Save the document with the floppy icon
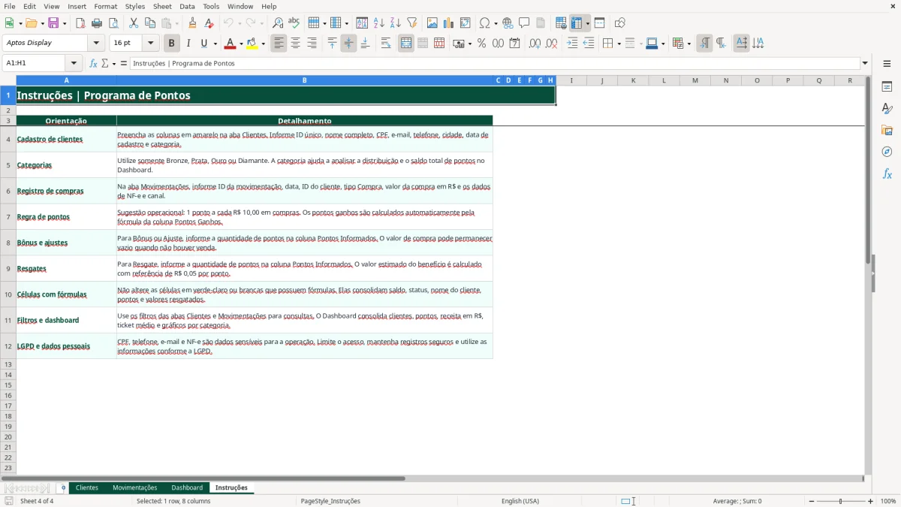Viewport: 901px width, 507px height. coord(53,23)
